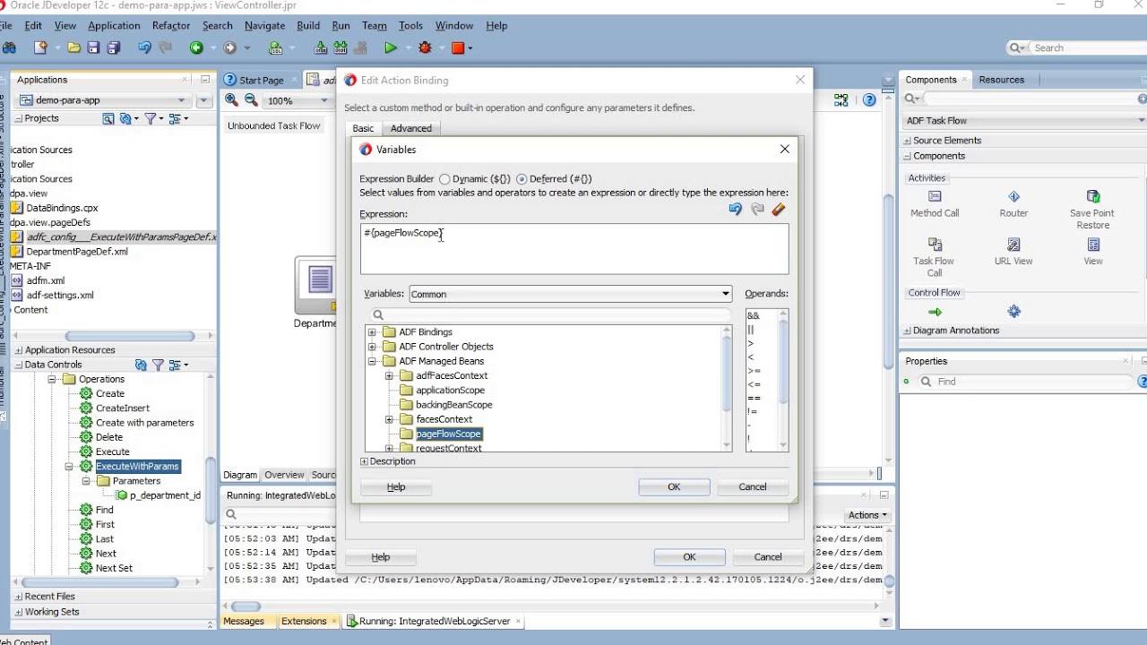Click the Expression text area
Image resolution: width=1147 pixels, height=645 pixels.
click(x=574, y=249)
